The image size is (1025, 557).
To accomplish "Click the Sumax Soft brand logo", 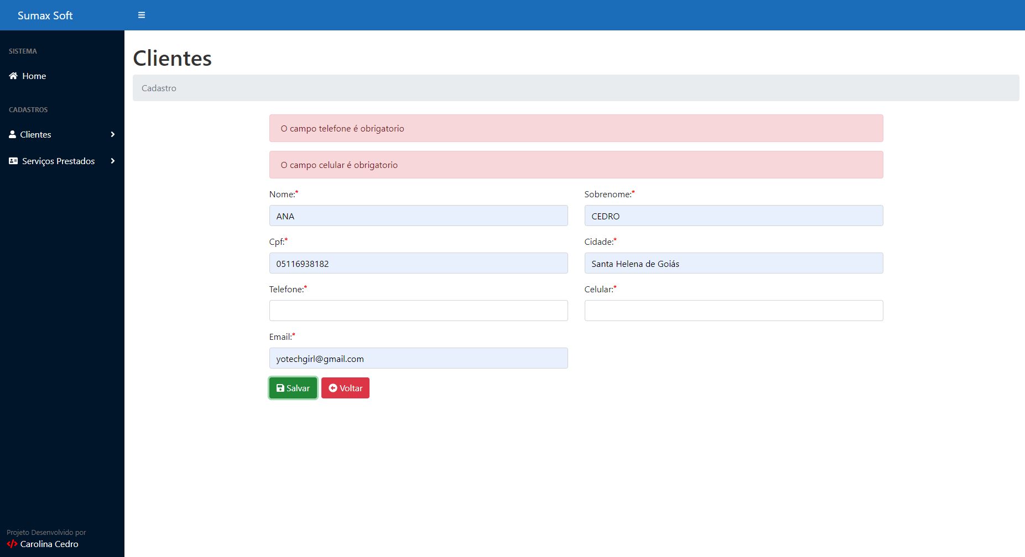I will point(45,15).
